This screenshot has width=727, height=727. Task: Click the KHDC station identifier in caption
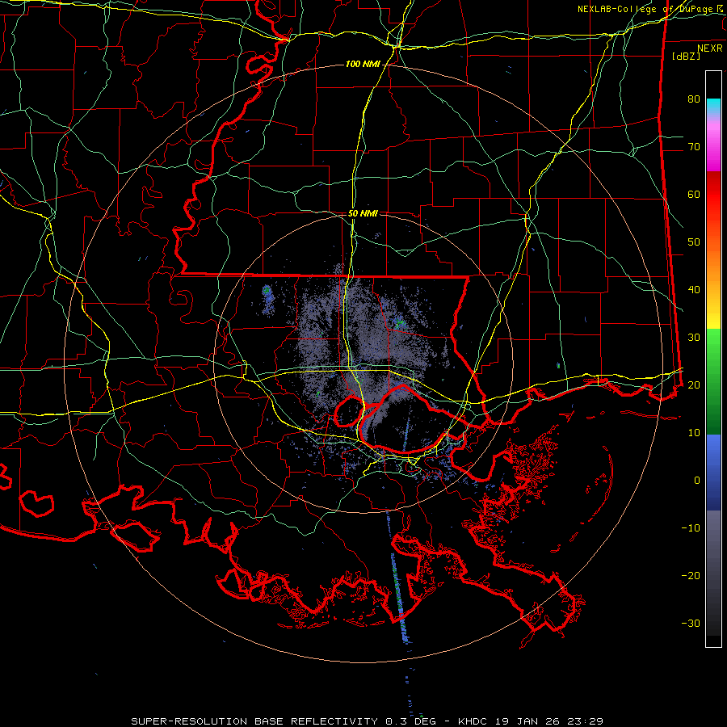[473, 721]
